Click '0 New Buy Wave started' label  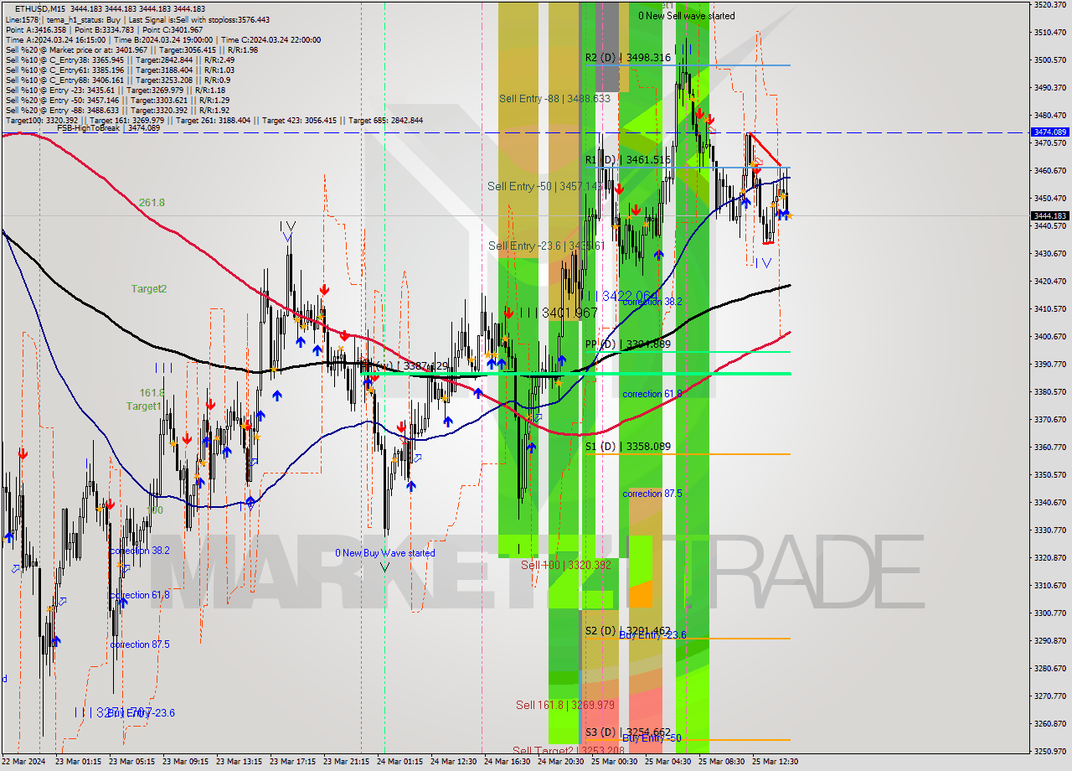pyautogui.click(x=385, y=553)
